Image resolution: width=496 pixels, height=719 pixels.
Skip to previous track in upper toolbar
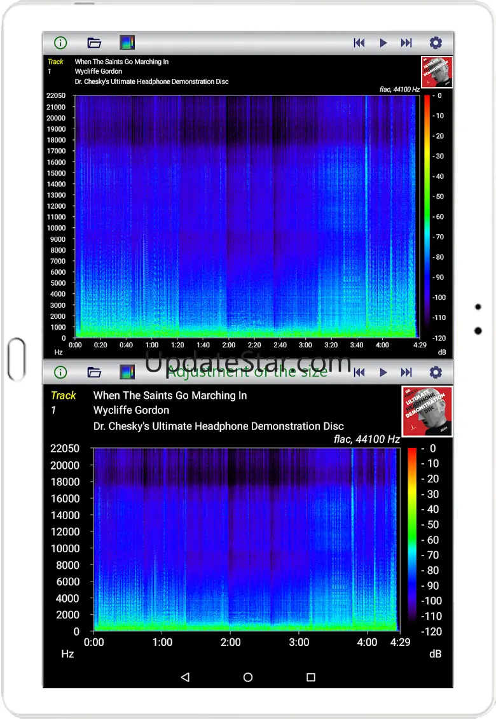click(x=359, y=43)
